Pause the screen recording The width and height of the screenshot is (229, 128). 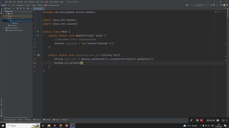[x=197, y=120]
